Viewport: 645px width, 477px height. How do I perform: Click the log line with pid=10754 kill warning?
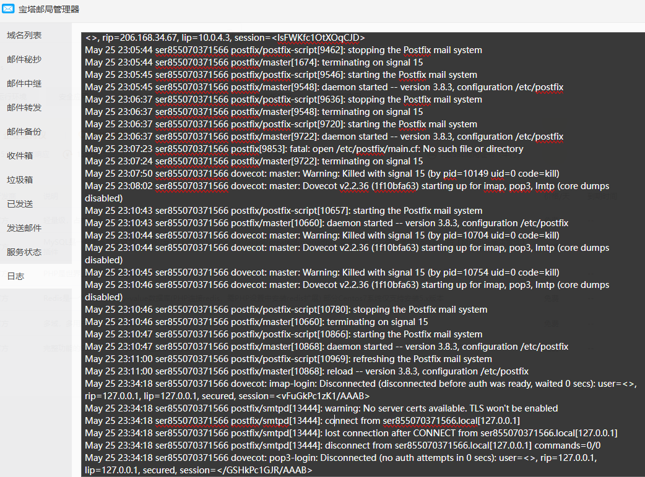[x=322, y=272]
